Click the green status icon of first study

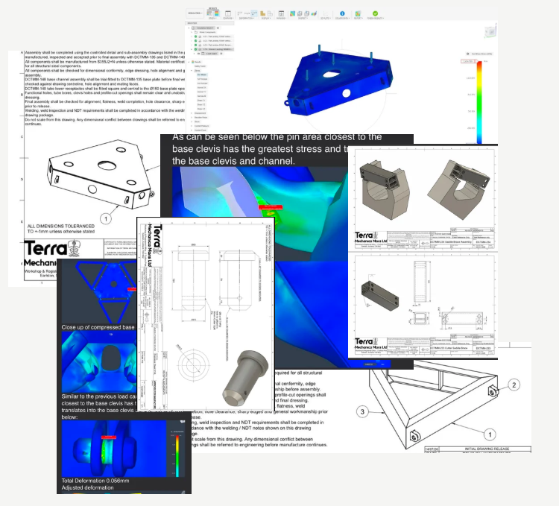[x=196, y=37]
